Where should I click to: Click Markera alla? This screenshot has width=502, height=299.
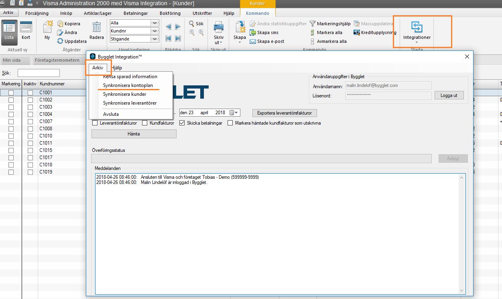point(326,32)
